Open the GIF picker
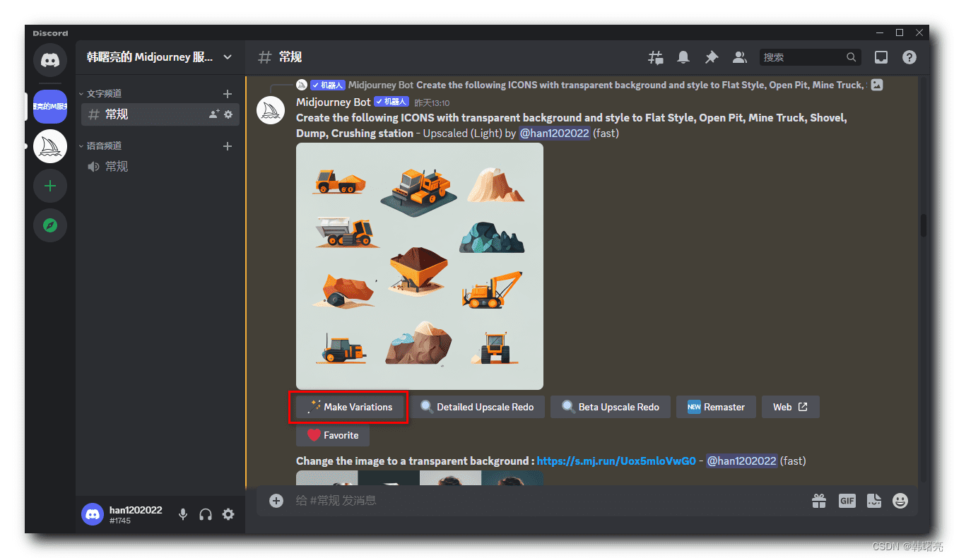 [847, 500]
